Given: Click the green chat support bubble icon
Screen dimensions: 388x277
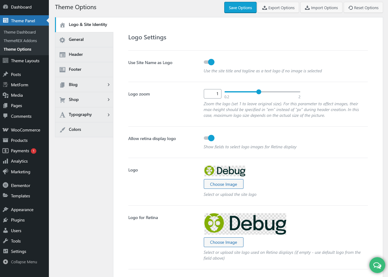Looking at the screenshot, I should coord(377,265).
